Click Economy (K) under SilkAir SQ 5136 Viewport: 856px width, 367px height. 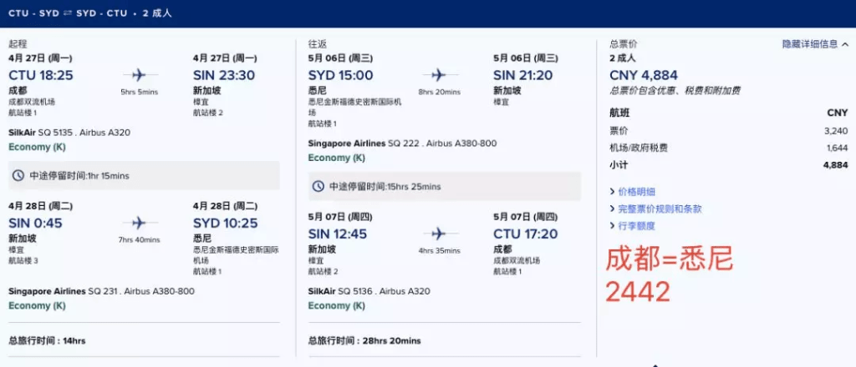point(336,306)
